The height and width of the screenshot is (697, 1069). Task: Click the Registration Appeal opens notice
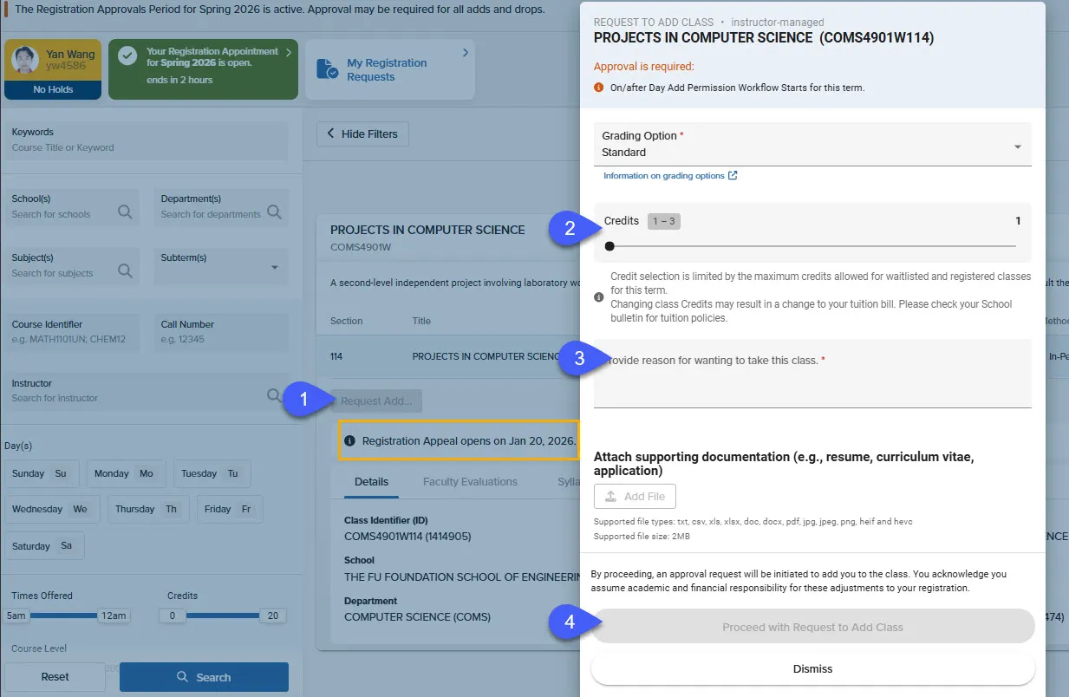460,440
